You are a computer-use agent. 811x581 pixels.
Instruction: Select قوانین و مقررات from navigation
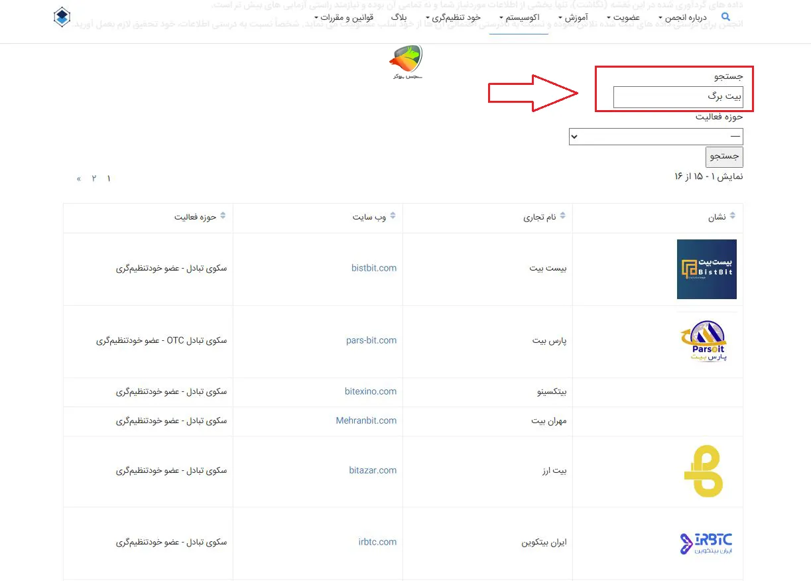pos(344,18)
